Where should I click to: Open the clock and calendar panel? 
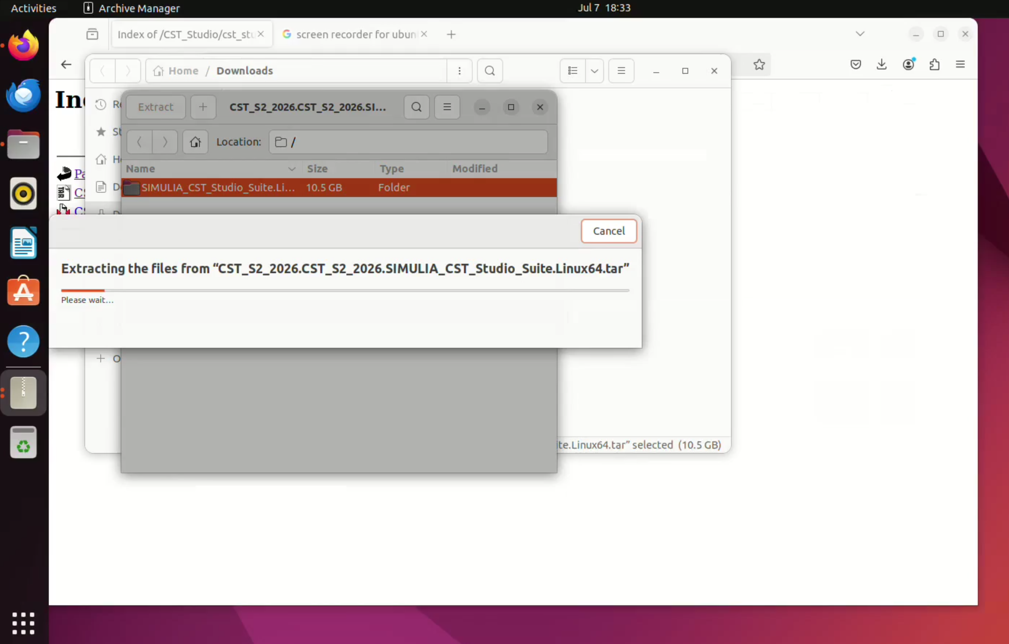[604, 8]
